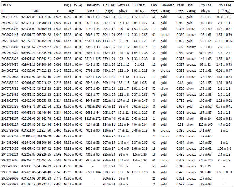
Task: Click ID 2925783603 cell
Action: point(10,41)
